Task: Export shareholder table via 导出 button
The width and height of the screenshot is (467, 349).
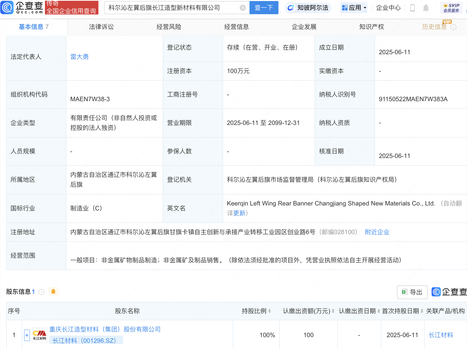Action: 412,292
